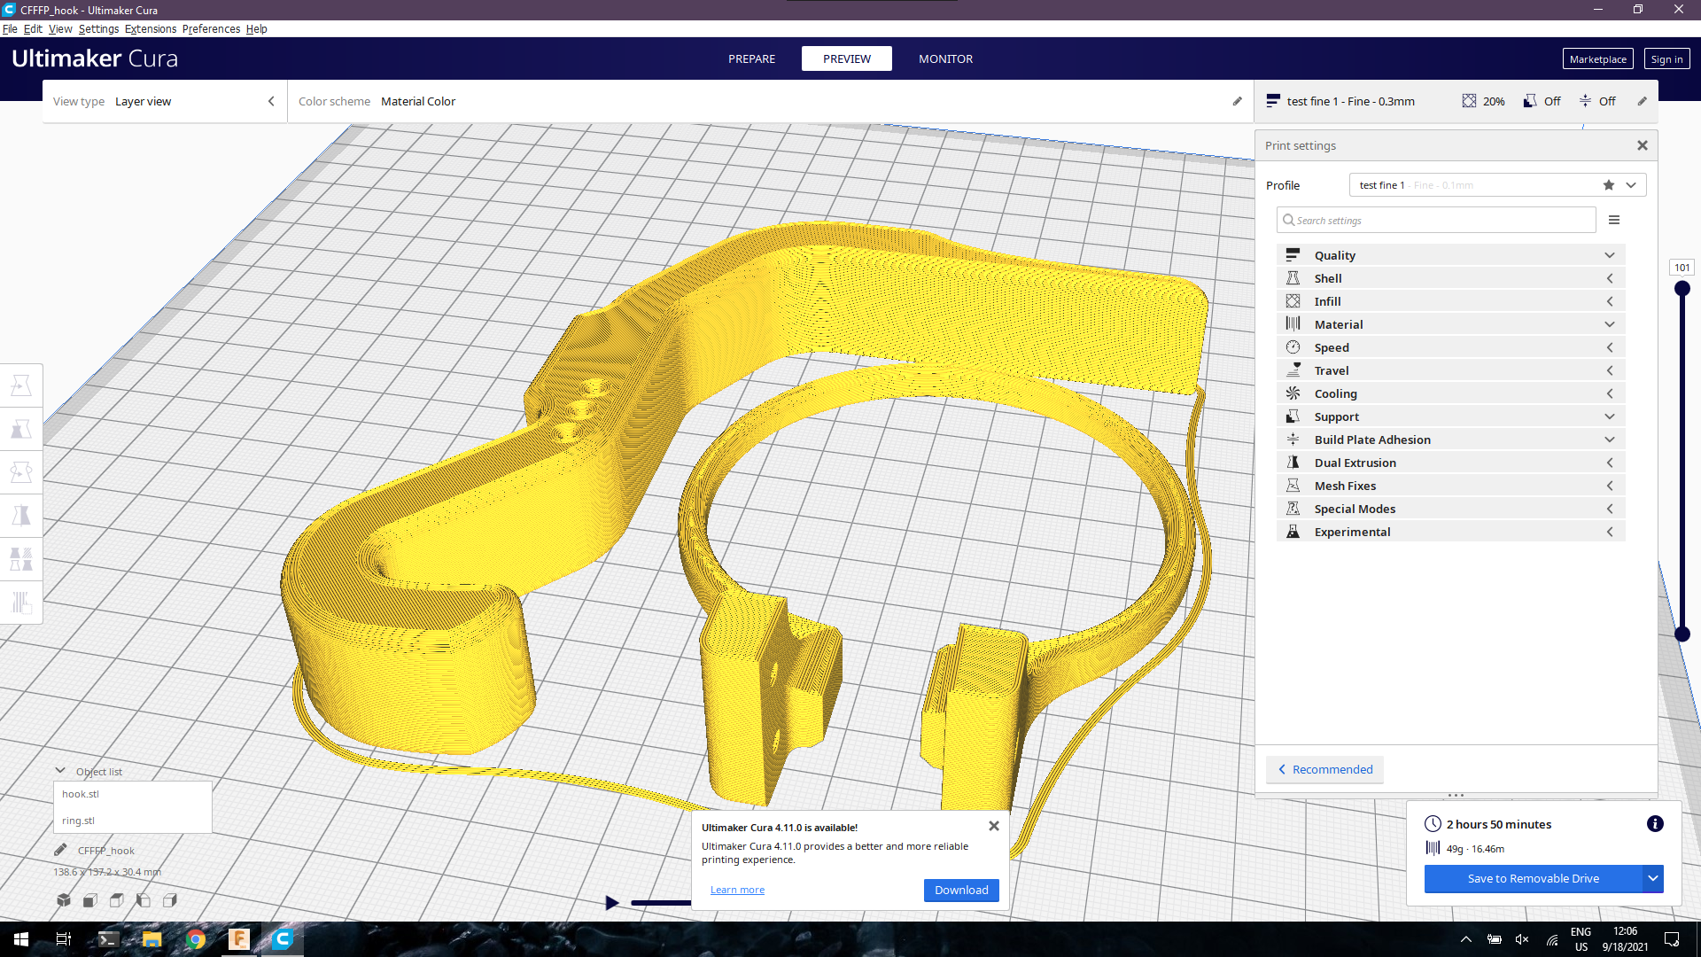
Task: Expand the Mesh Fixes category
Action: pos(1451,486)
